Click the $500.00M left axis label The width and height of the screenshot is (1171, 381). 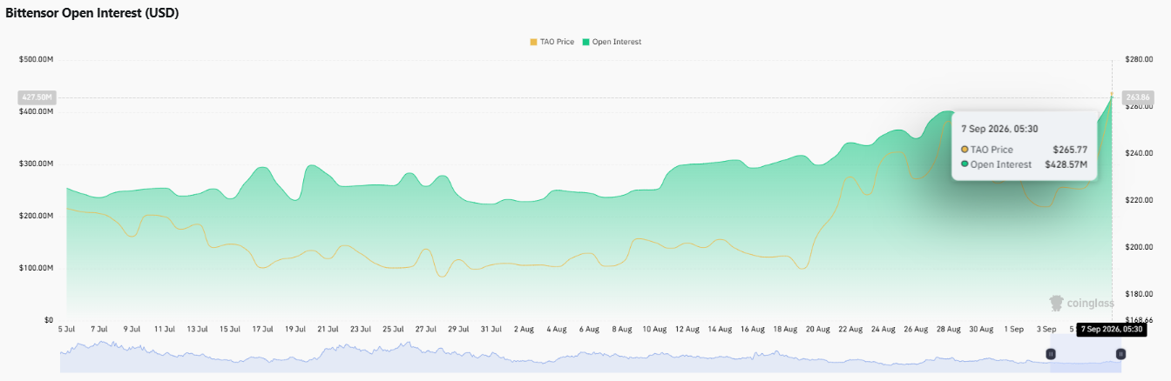pos(36,59)
